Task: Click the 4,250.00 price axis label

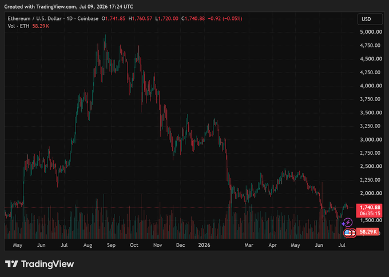Action: click(371, 73)
